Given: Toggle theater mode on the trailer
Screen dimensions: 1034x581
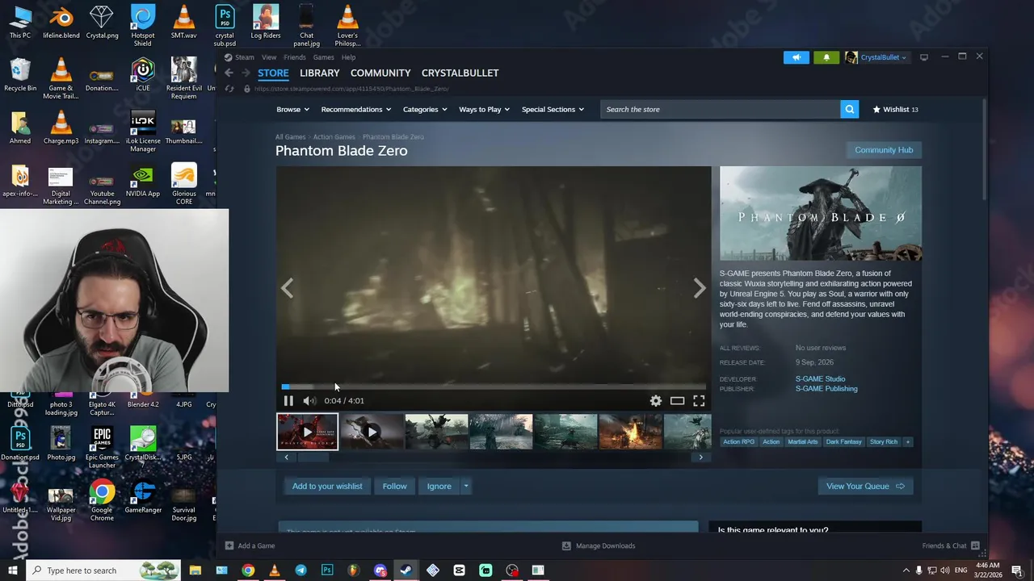Looking at the screenshot, I should (x=677, y=400).
